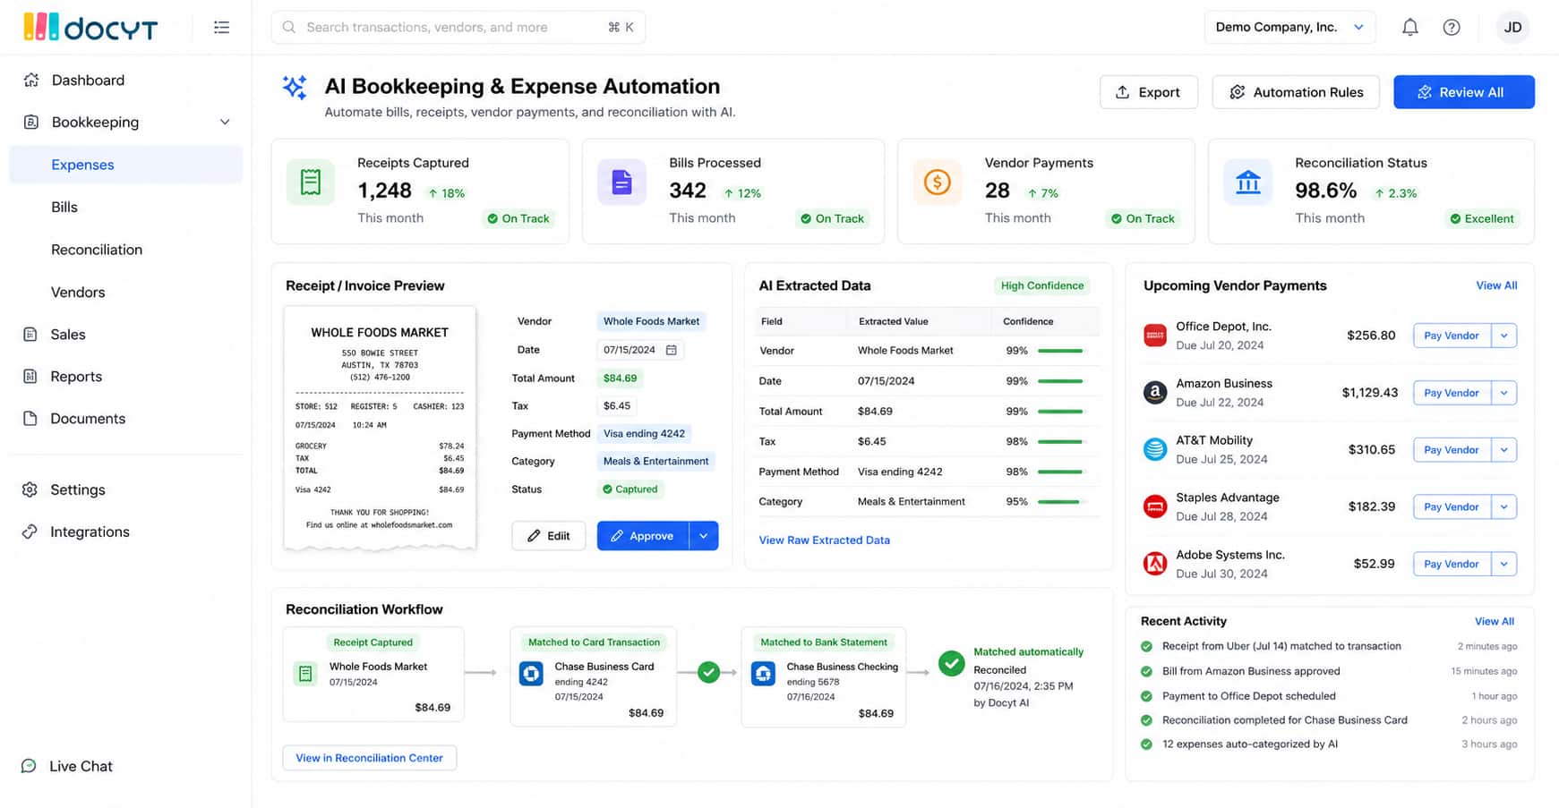Open Amazon Business Pay Vendor dropdown arrow
The width and height of the screenshot is (1559, 808).
1504,393
